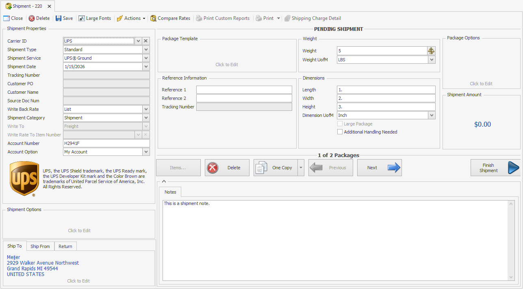Delete the current package with Delete button
Image resolution: width=523 pixels, height=289 pixels.
click(227, 168)
